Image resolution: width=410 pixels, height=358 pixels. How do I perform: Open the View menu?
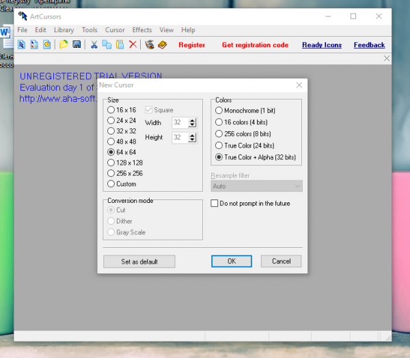[x=166, y=30]
